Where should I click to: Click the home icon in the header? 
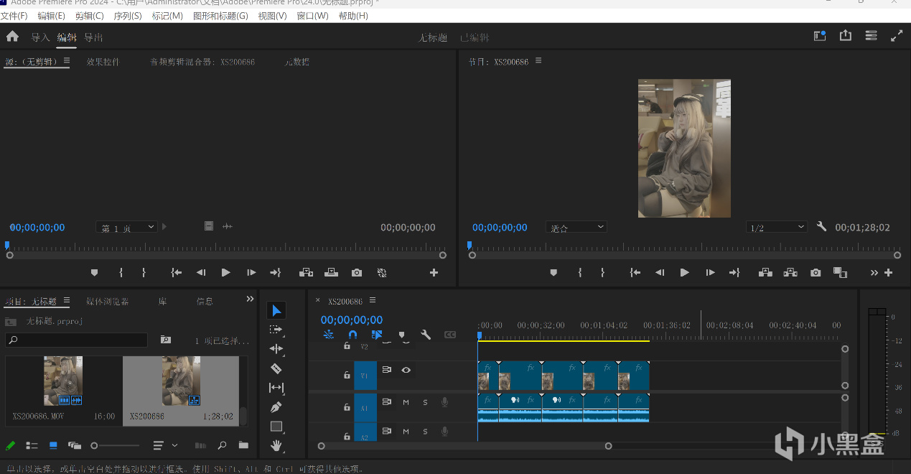click(x=12, y=37)
